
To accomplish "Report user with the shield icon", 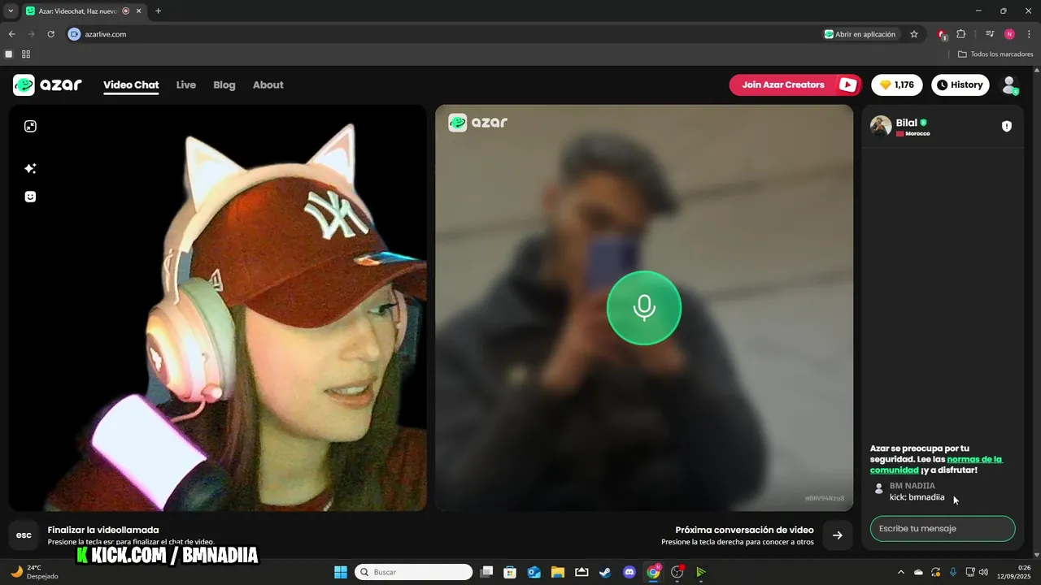I will coord(1007,126).
